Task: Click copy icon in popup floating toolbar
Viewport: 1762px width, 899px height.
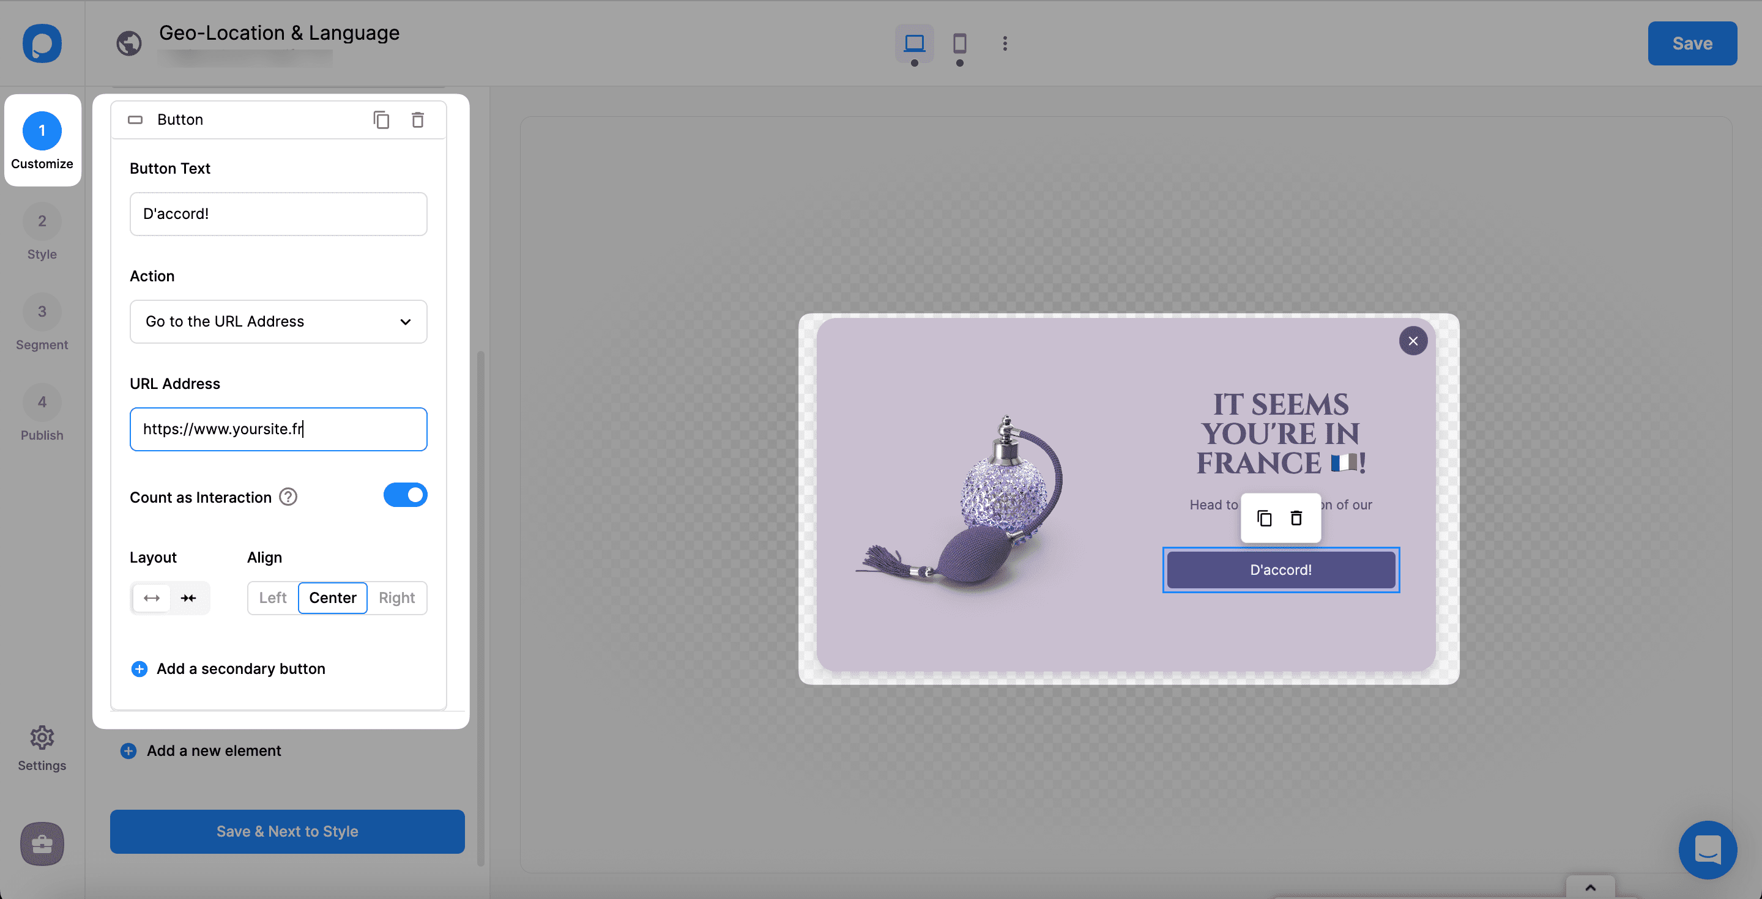Action: [1264, 518]
